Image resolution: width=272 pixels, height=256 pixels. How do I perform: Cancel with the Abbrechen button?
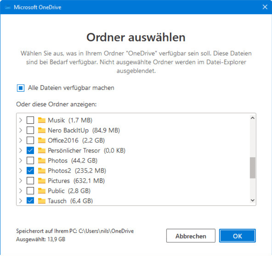[x=191, y=236]
